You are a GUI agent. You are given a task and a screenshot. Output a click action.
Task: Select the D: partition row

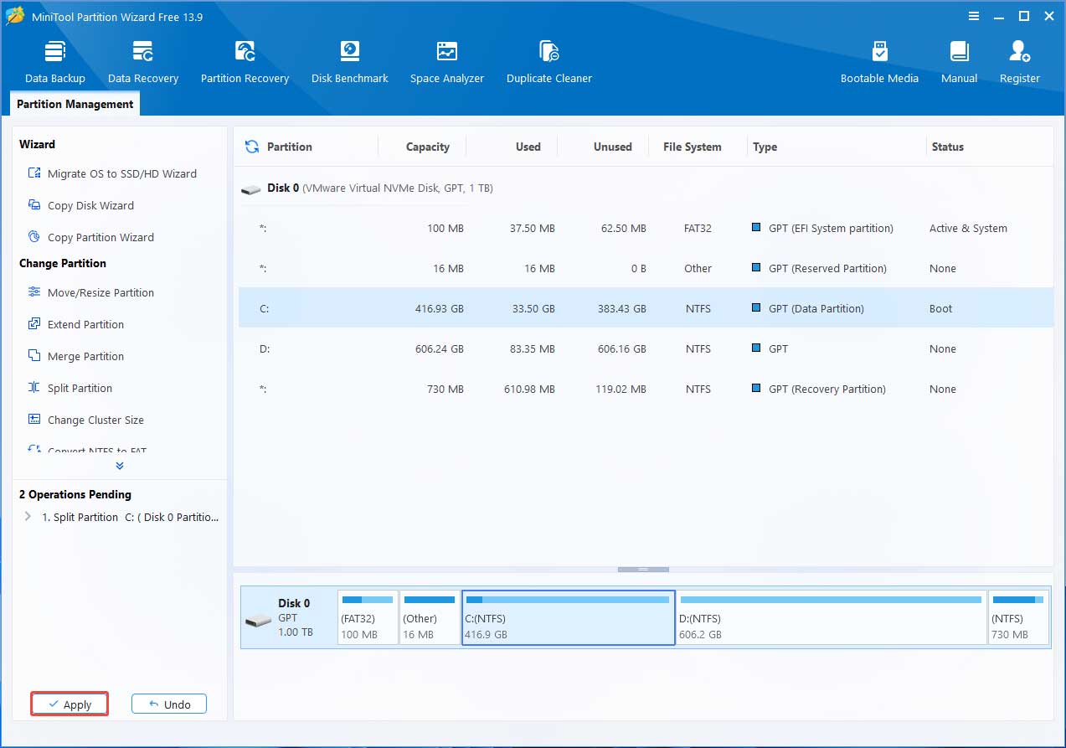pos(646,348)
